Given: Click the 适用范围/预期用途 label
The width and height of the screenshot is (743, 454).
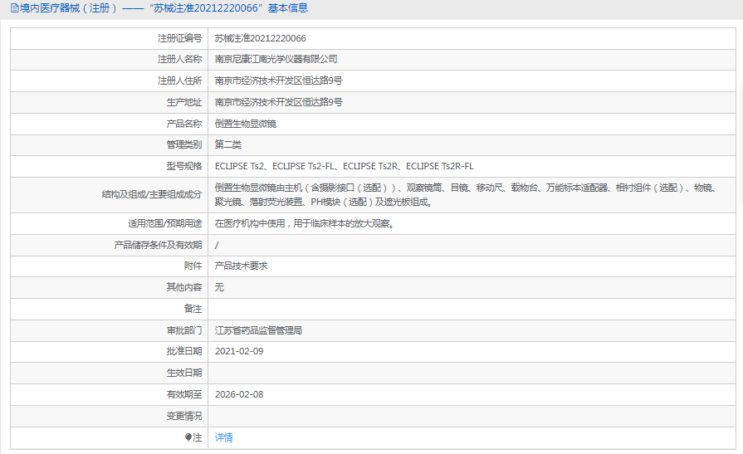Looking at the screenshot, I should pos(165,224).
